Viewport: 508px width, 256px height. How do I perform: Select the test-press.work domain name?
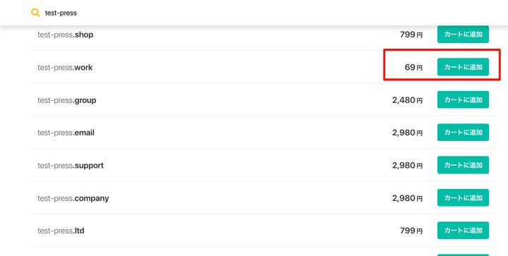65,67
